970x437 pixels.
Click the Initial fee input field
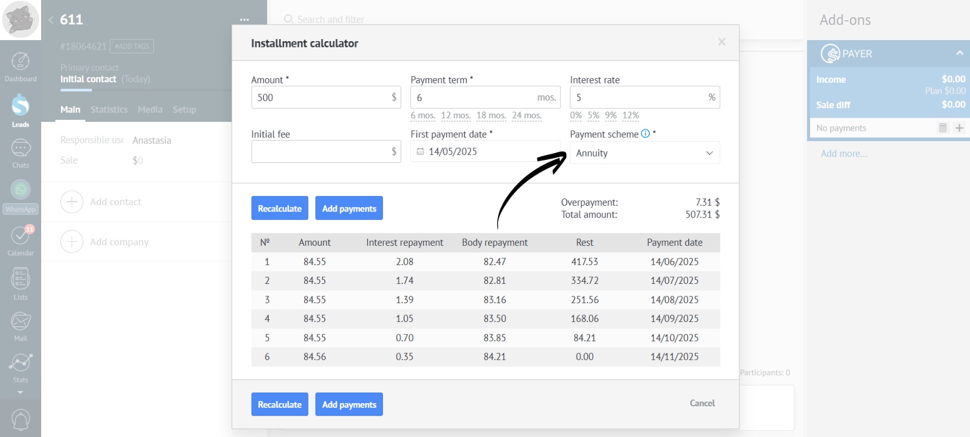[320, 152]
